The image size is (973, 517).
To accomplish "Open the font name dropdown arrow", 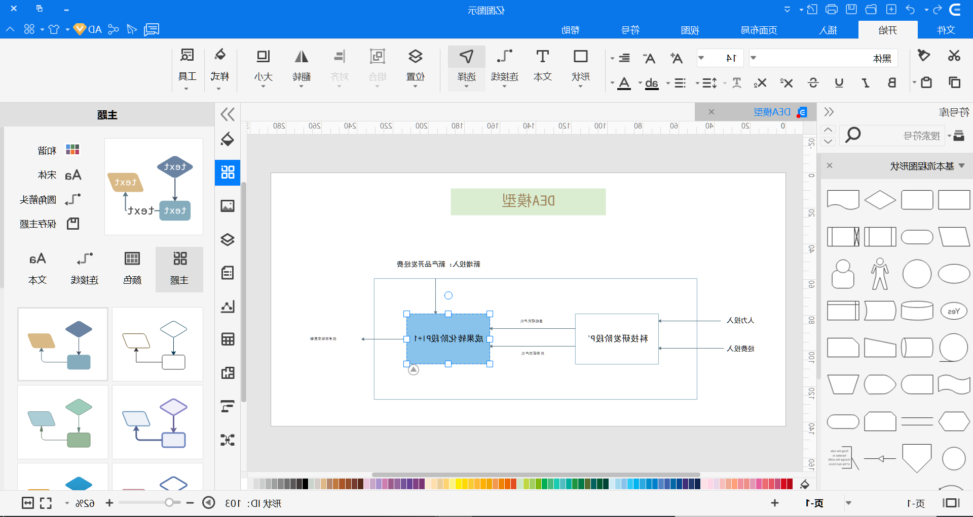I will [754, 58].
